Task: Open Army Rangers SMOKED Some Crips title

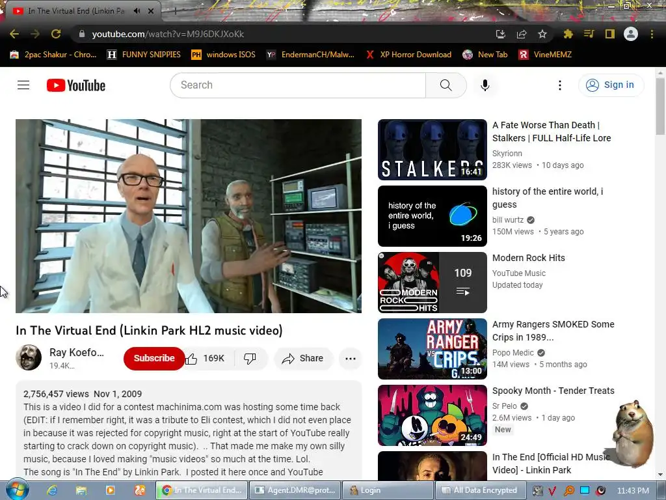Action: tap(553, 331)
